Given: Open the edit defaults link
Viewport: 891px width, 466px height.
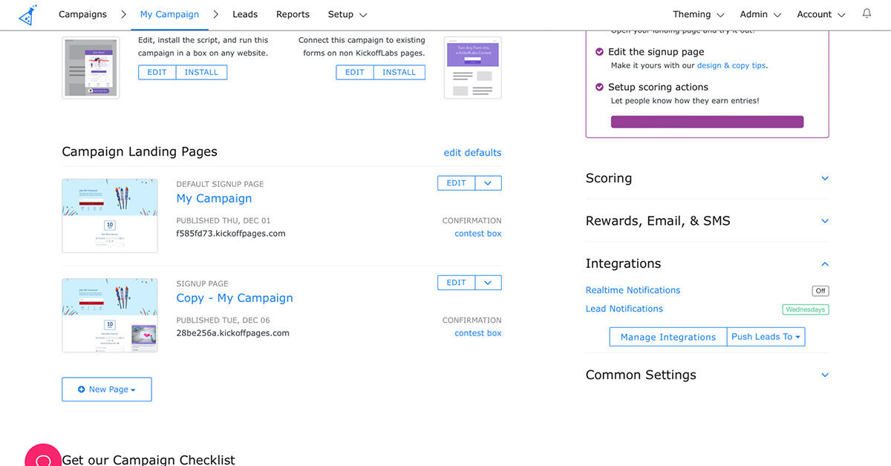Looking at the screenshot, I should (472, 153).
